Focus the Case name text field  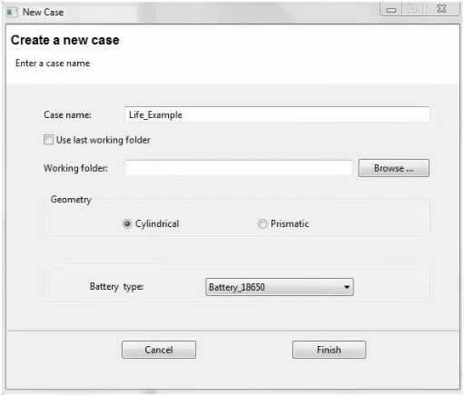point(277,115)
